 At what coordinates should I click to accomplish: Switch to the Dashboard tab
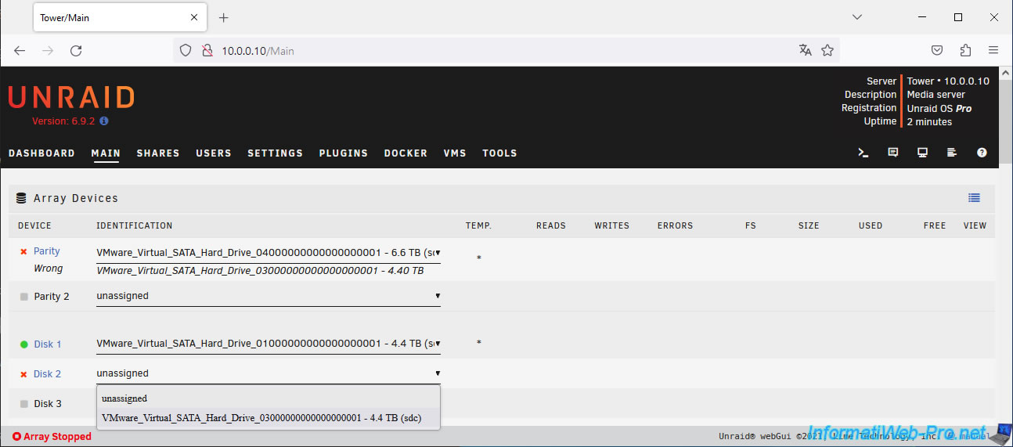point(41,153)
